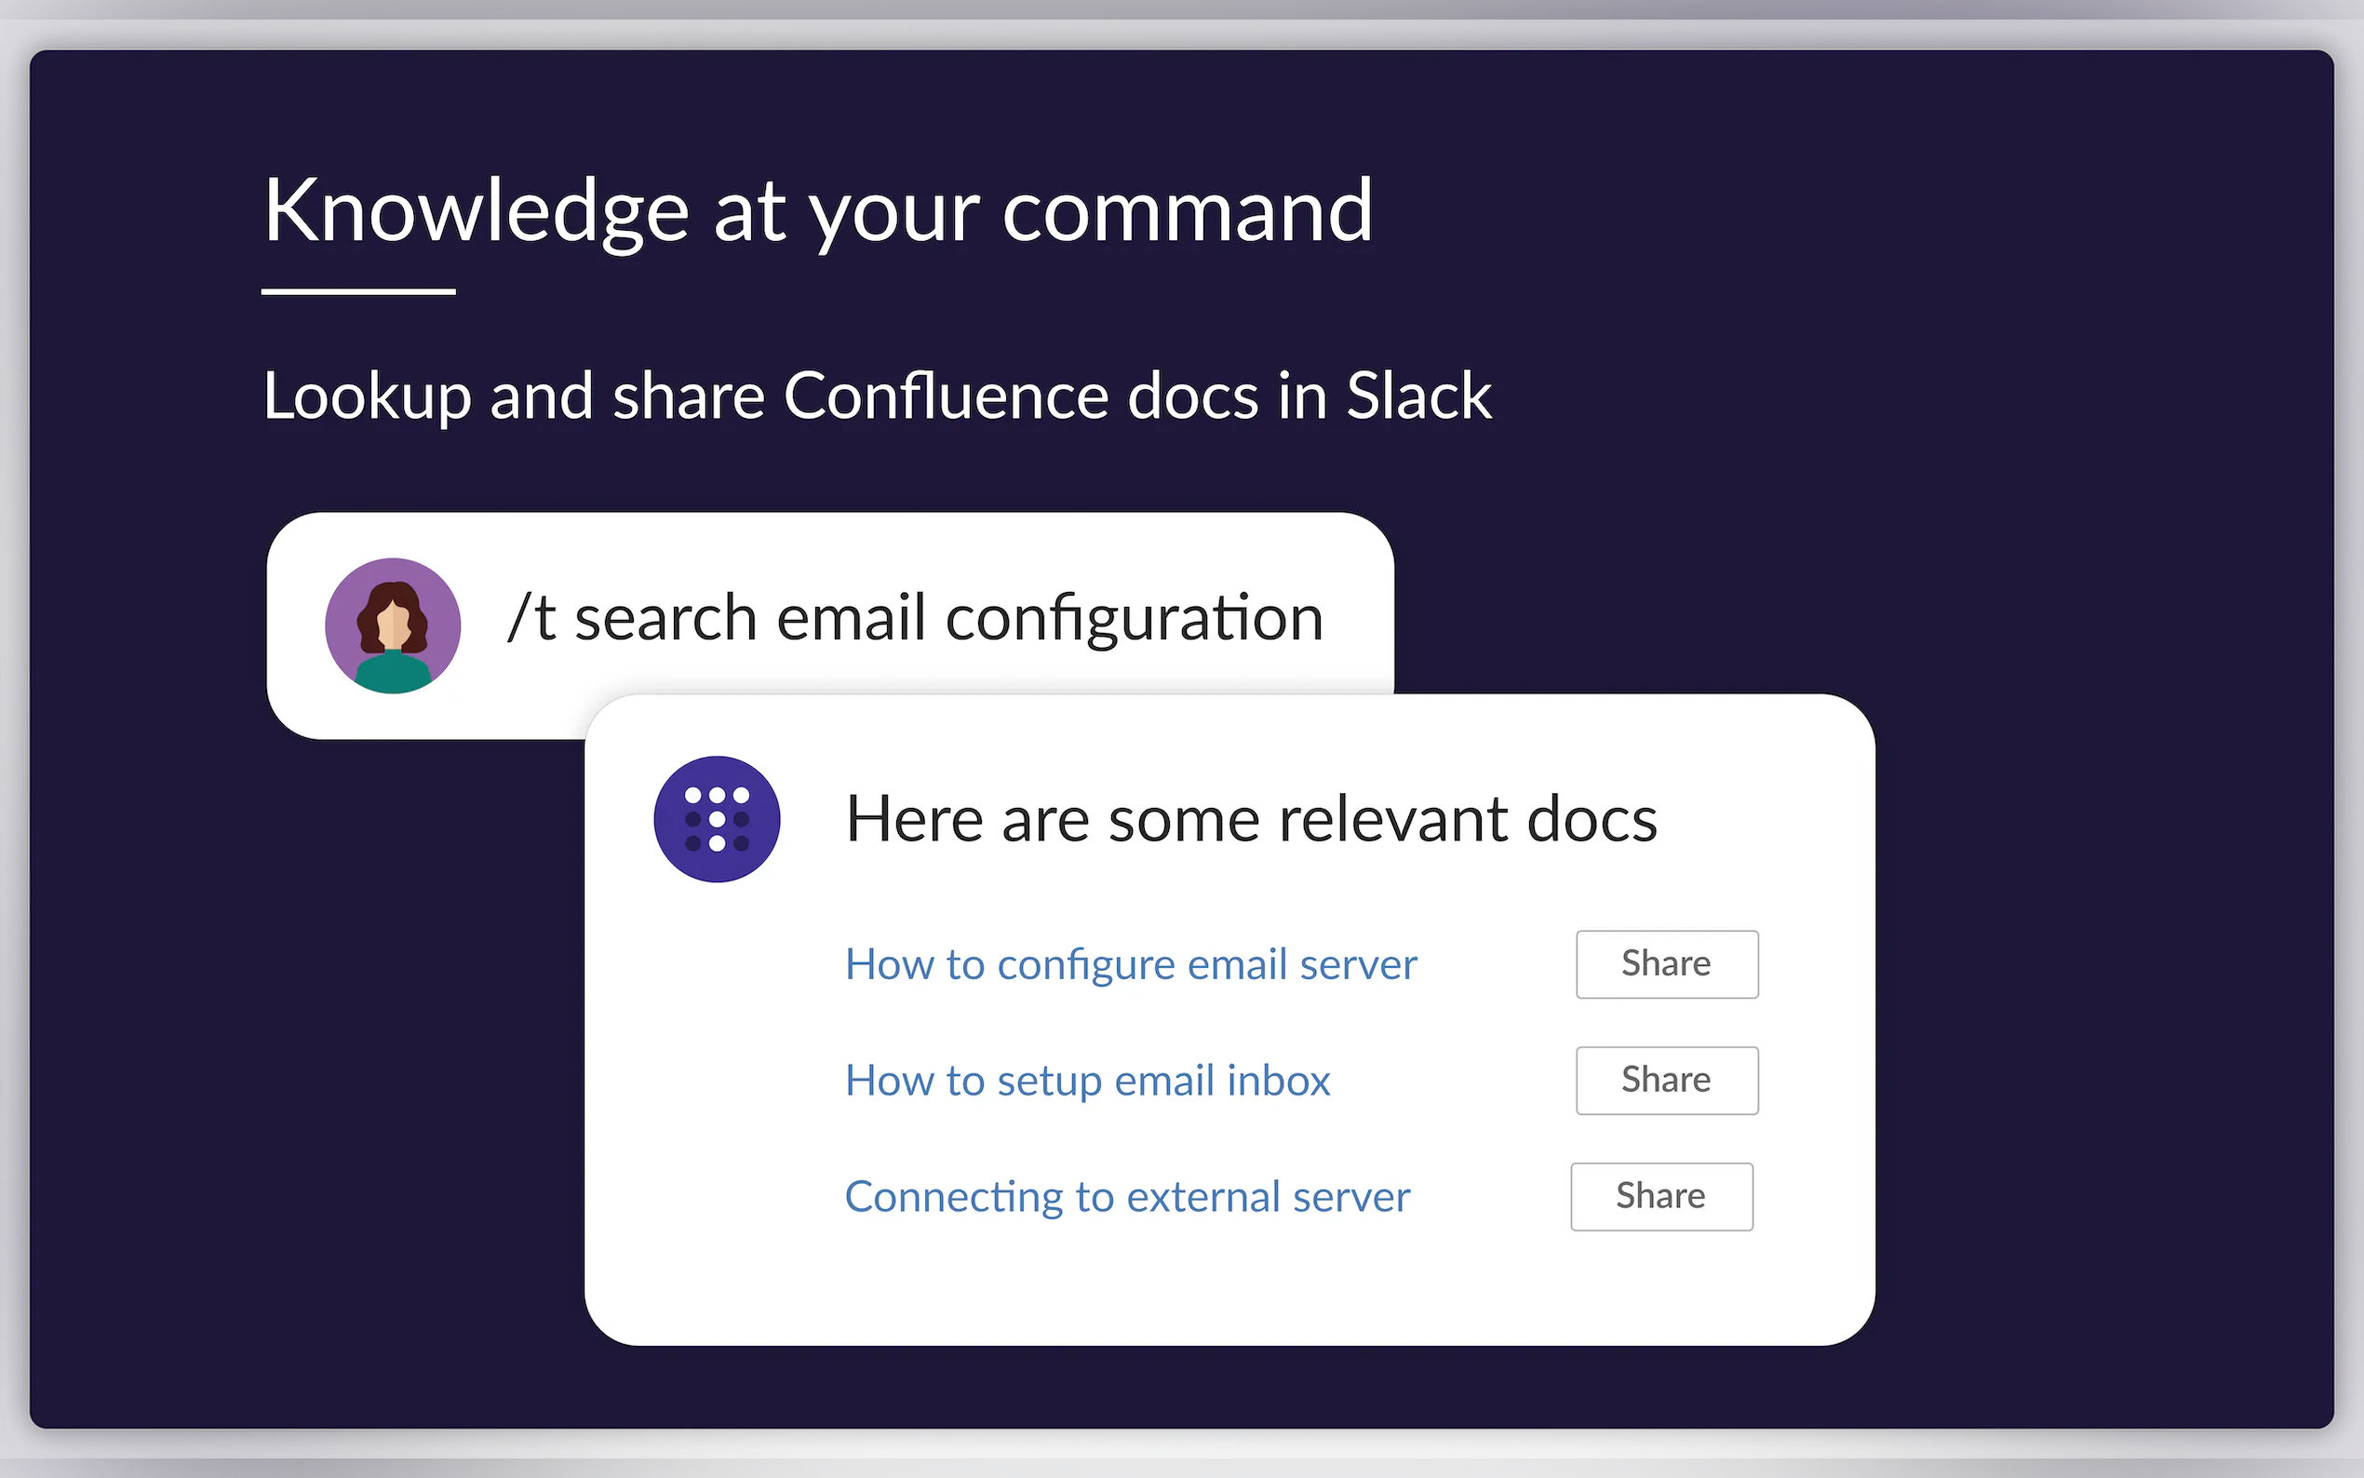Viewport: 2364px width, 1478px height.
Task: Click the '/t' slash prefix in the command
Action: coord(531,619)
